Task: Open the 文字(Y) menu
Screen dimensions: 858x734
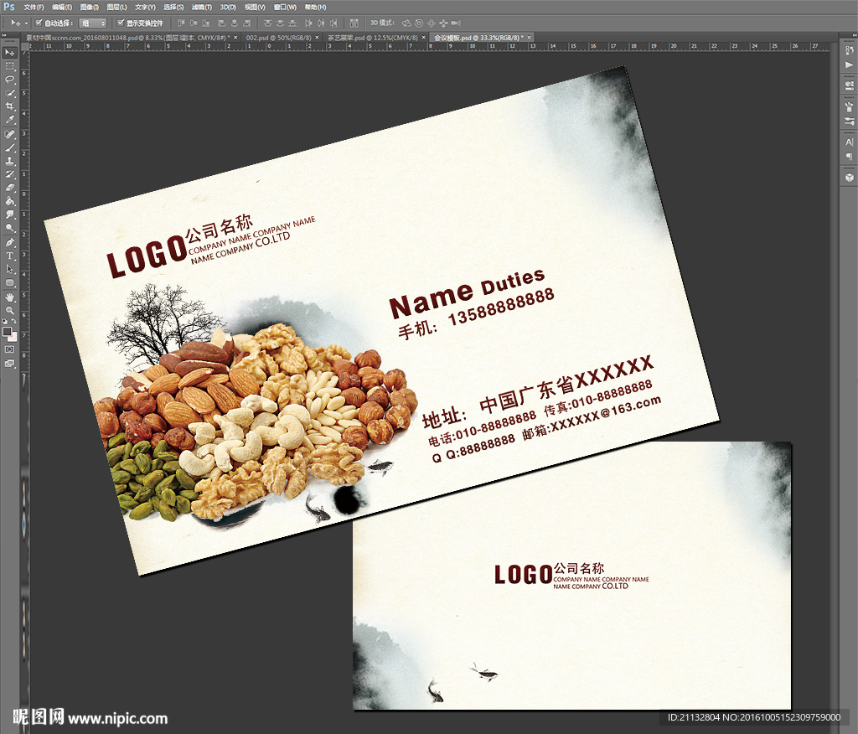Action: click(x=145, y=7)
